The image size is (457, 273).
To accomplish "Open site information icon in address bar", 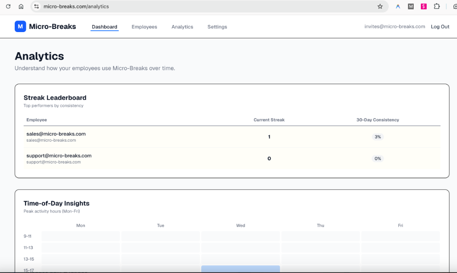I will (37, 7).
